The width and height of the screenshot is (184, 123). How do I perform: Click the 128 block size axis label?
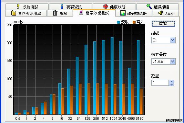[87, 118]
